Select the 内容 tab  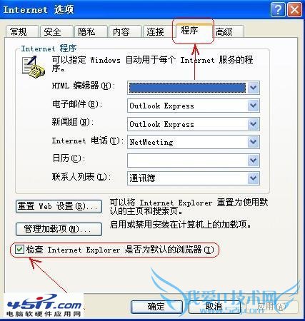(x=125, y=31)
